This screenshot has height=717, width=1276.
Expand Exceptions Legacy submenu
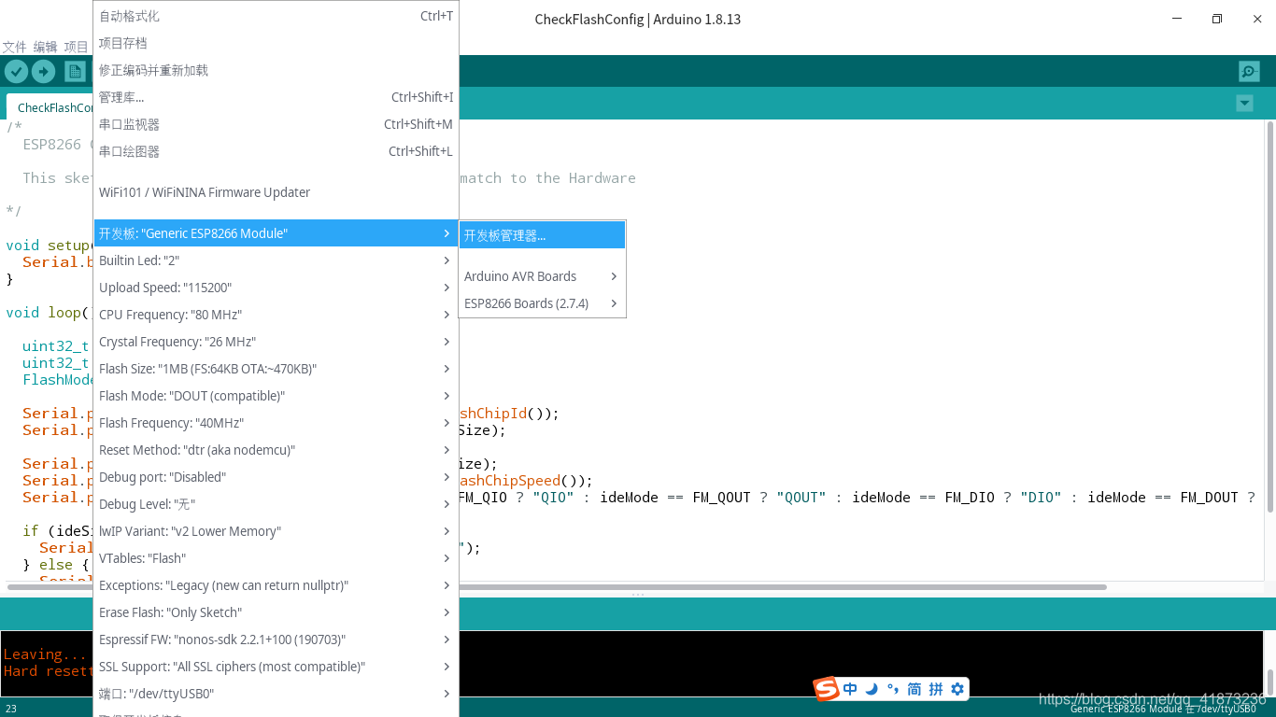click(276, 585)
